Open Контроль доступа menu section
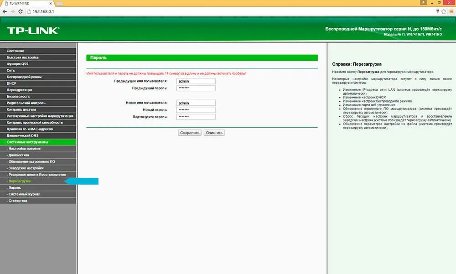This screenshot has height=274, width=456. [38, 109]
